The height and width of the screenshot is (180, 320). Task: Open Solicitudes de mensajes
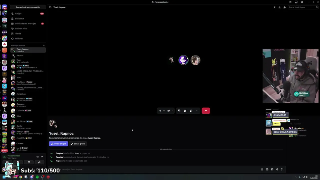point(27,23)
